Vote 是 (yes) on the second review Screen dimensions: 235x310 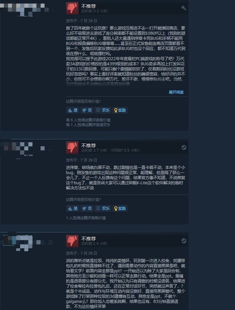coord(72,208)
